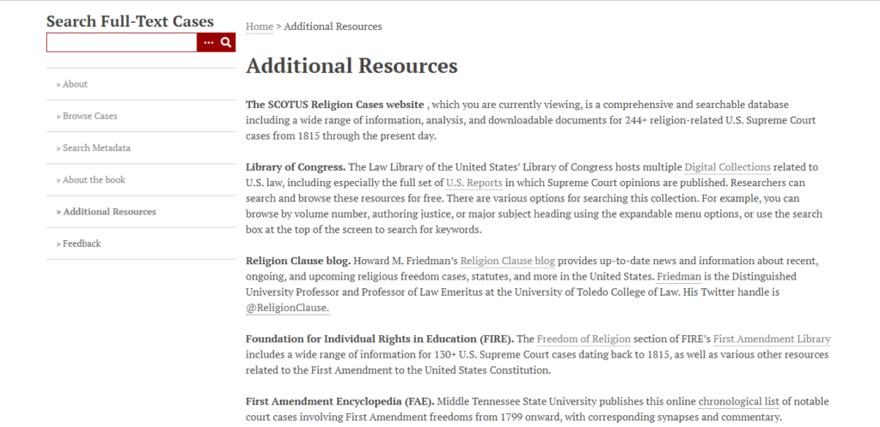The width and height of the screenshot is (880, 427).
Task: Click the Search Full-Text Cases heading
Action: (131, 21)
